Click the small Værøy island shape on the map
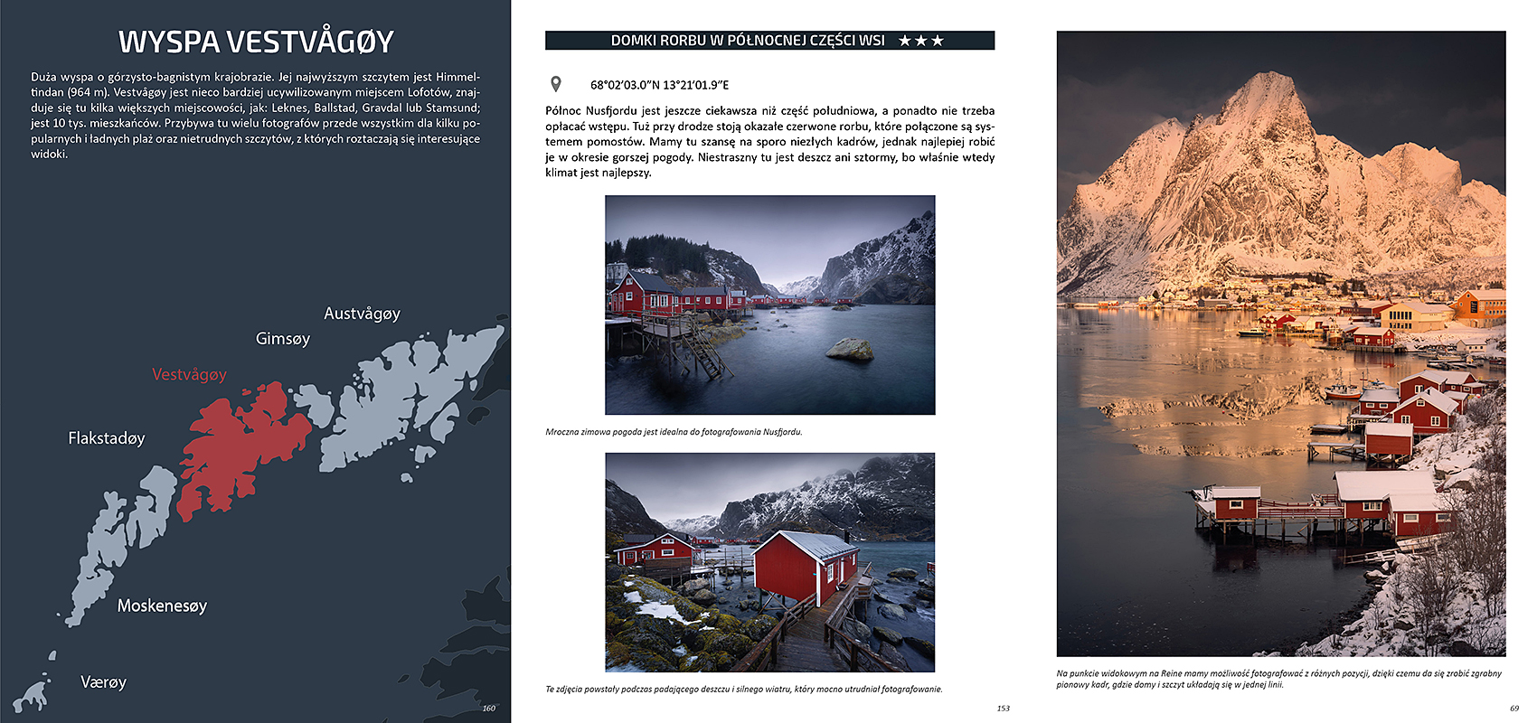This screenshot has width=1537, height=723. [x=33, y=694]
